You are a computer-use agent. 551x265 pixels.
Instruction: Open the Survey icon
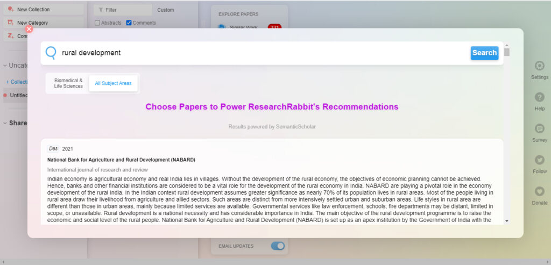coord(539,128)
